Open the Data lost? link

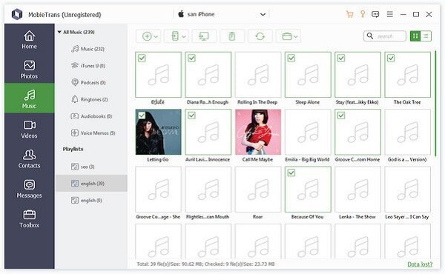[420, 264]
